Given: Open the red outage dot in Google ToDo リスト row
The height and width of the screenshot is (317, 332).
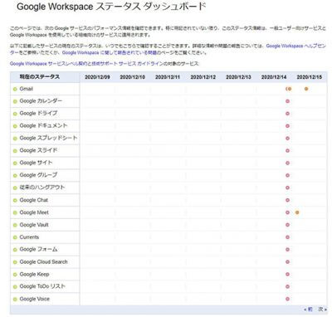Looking at the screenshot, I should [x=287, y=286].
